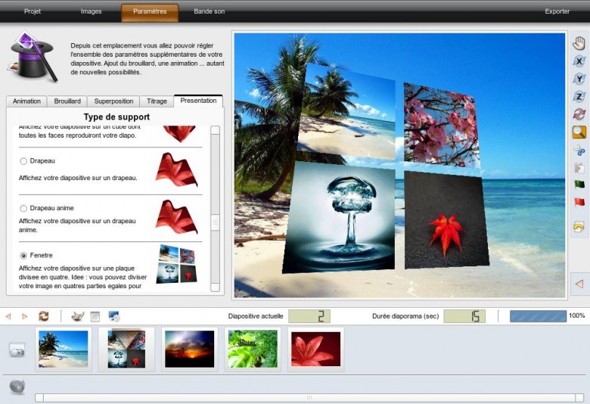Click the magic hat wizard icon
Image resolution: width=590 pixels, height=404 pixels.
click(x=33, y=56)
